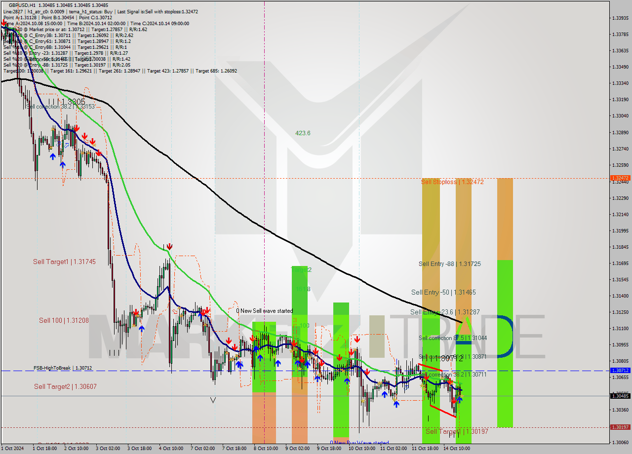Click the 'Target 161: 1.29621' text
This screenshot has width=632, height=454.
point(72,71)
